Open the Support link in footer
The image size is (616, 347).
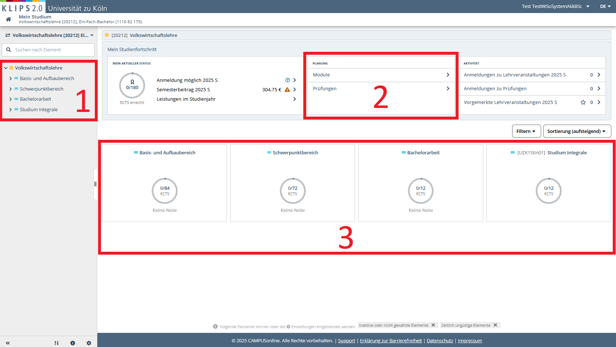tap(346, 340)
